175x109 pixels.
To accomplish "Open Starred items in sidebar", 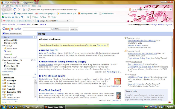I will click(x=11, y=43).
